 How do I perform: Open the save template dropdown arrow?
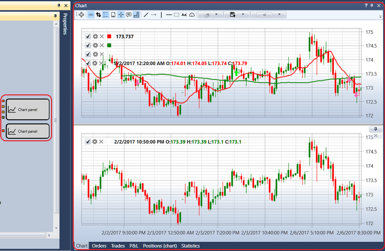(x=243, y=15)
